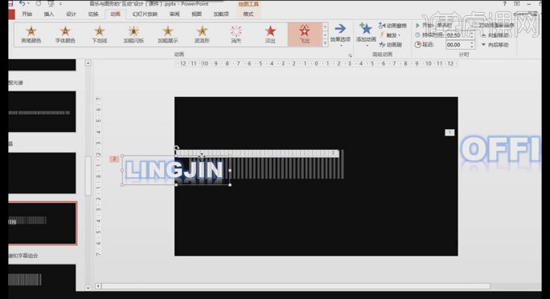Image resolution: width=550 pixels, height=299 pixels.
Task: Select animation order tag 1 on slide
Action: pos(449,132)
